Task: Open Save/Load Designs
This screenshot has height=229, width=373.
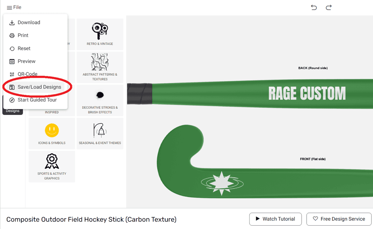Action: (39, 87)
